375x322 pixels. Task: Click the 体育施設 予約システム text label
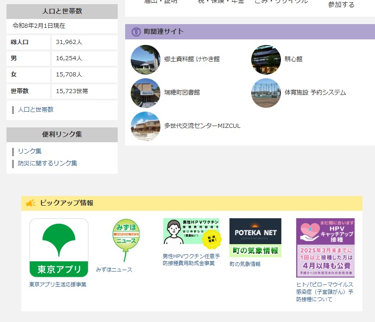coord(315,93)
